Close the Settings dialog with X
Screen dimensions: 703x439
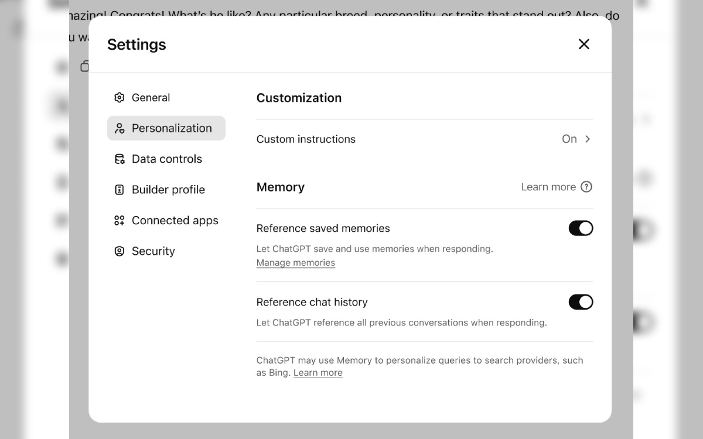click(x=583, y=44)
